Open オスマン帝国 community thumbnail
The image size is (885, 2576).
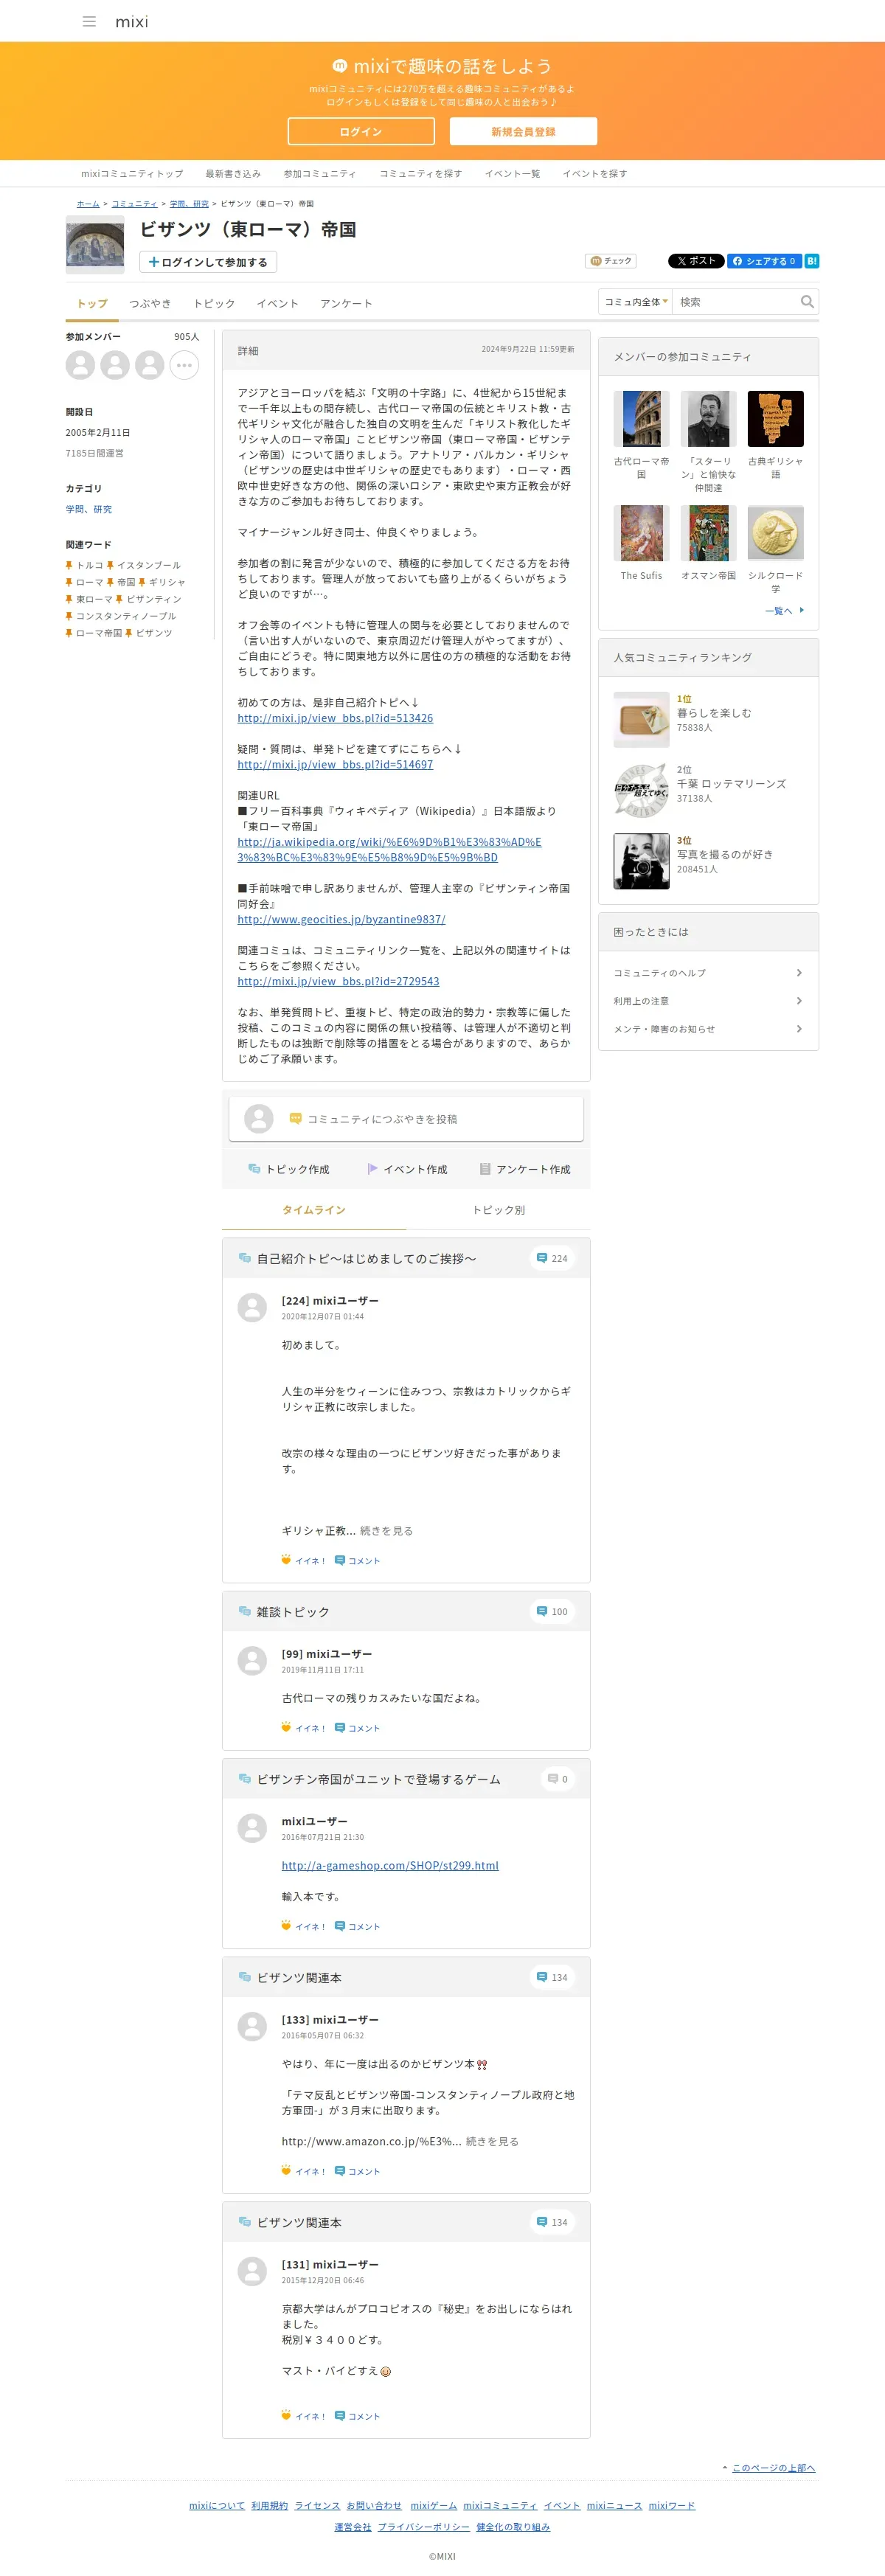708,533
